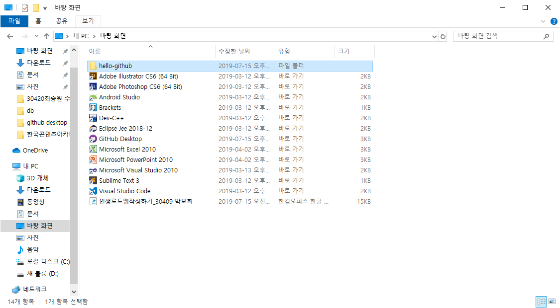Image resolution: width=560 pixels, height=308 pixels.
Task: Click the Dev-C++ shortcut icon
Action: [x=93, y=118]
